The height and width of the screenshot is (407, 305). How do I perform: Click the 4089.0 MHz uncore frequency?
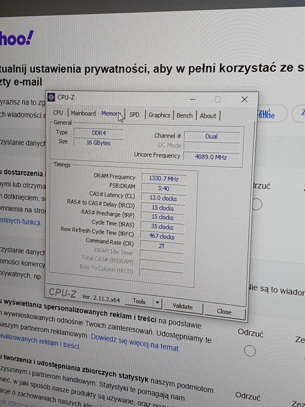point(211,157)
